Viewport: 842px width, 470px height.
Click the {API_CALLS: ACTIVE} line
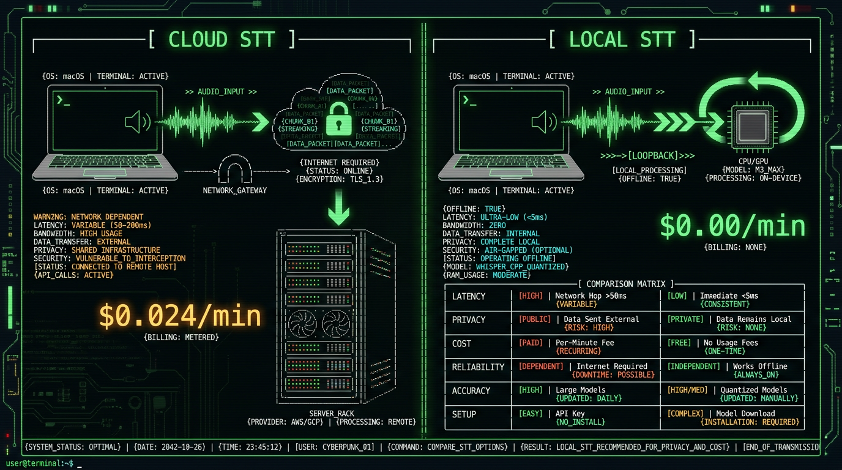[x=73, y=275]
